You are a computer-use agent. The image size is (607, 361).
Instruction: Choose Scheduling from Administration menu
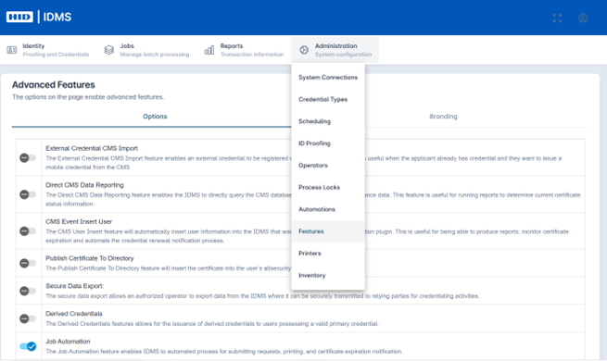pyautogui.click(x=328, y=121)
